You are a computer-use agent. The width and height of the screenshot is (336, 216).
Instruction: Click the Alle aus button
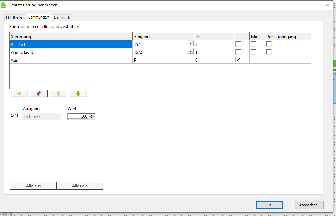tap(34, 186)
